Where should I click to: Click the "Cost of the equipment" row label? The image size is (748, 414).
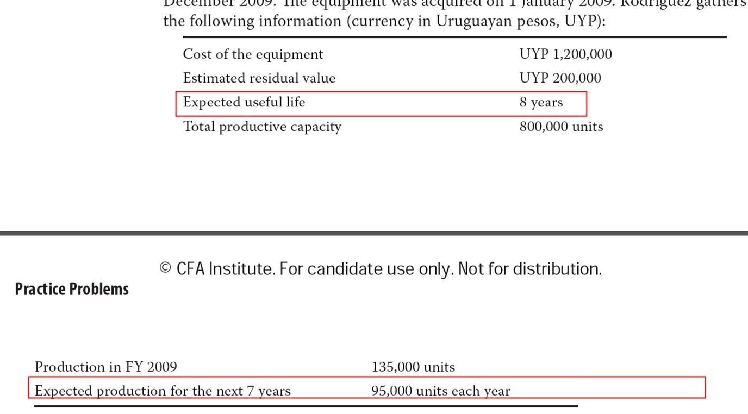pos(253,54)
